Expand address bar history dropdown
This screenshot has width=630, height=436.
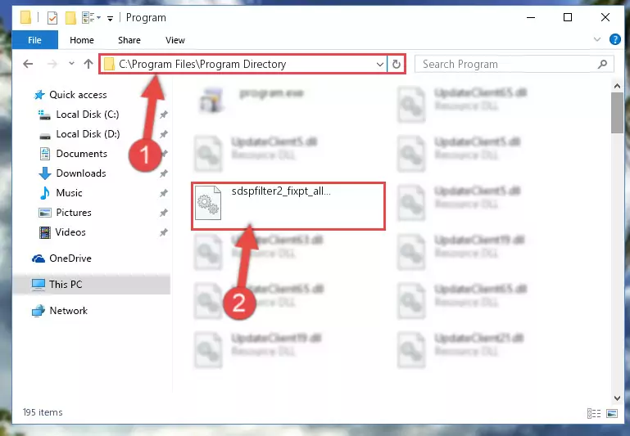(379, 64)
